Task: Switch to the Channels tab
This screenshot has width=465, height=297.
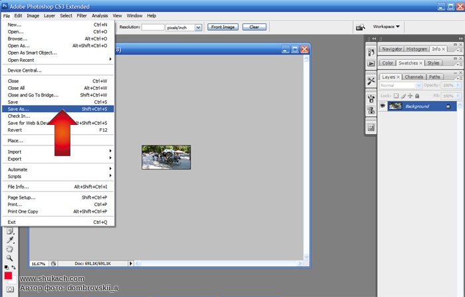Action: (414, 77)
